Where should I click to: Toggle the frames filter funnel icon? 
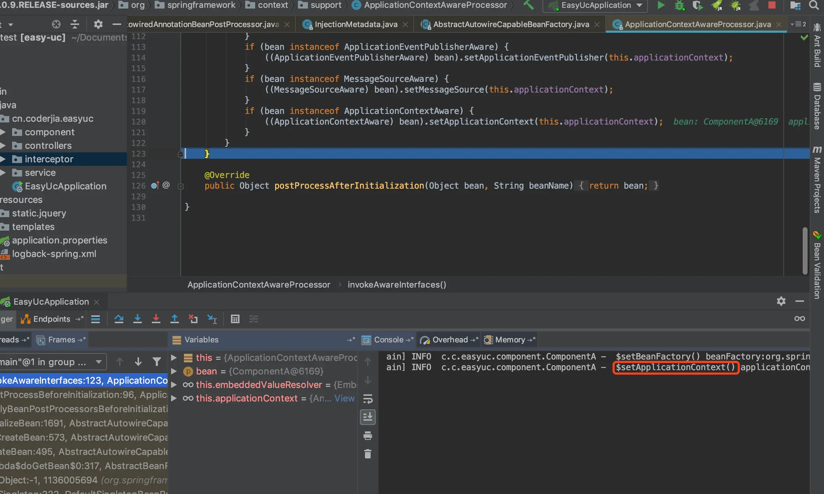156,362
